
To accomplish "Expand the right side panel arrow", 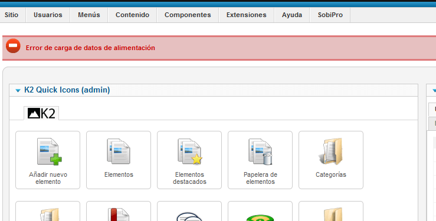I will click(x=434, y=91).
